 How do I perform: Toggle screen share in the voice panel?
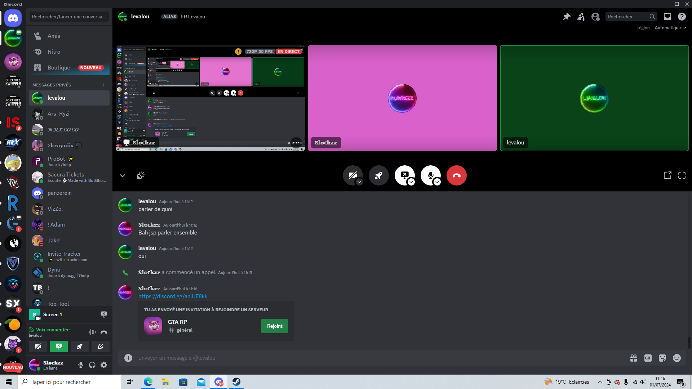coord(59,346)
